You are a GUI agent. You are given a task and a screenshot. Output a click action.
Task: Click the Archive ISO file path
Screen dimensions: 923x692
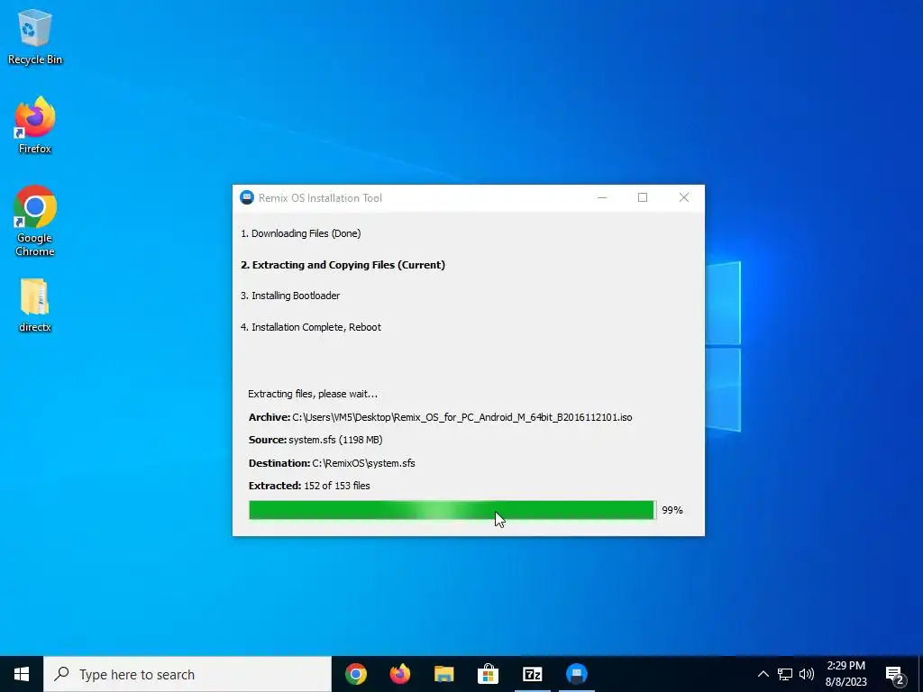(x=462, y=417)
